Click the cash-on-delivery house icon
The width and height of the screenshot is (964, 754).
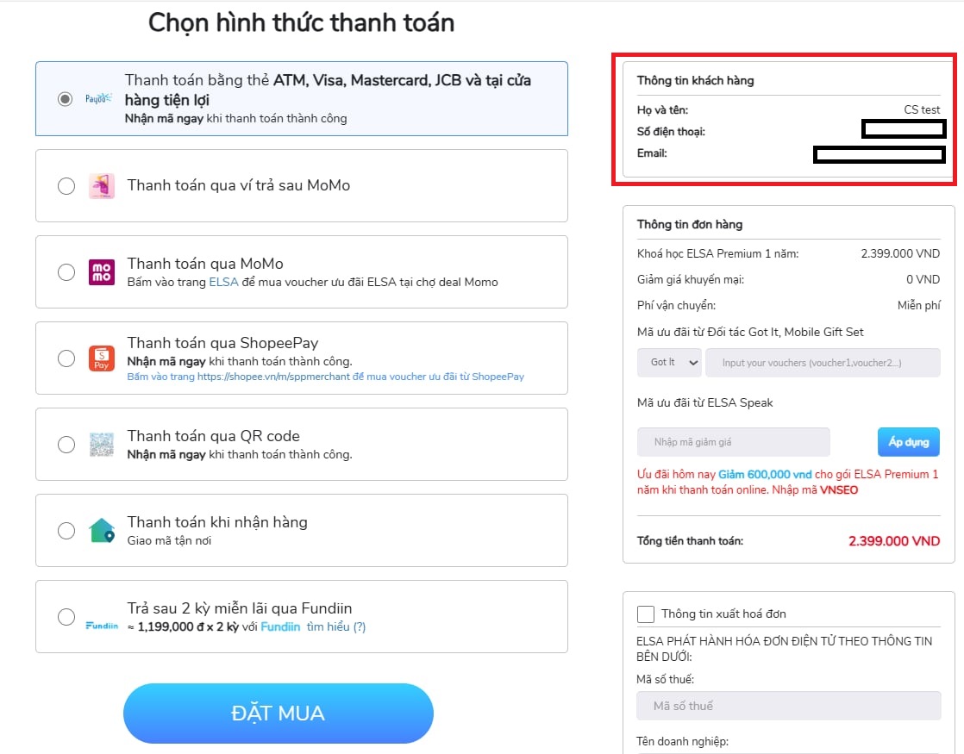point(102,530)
